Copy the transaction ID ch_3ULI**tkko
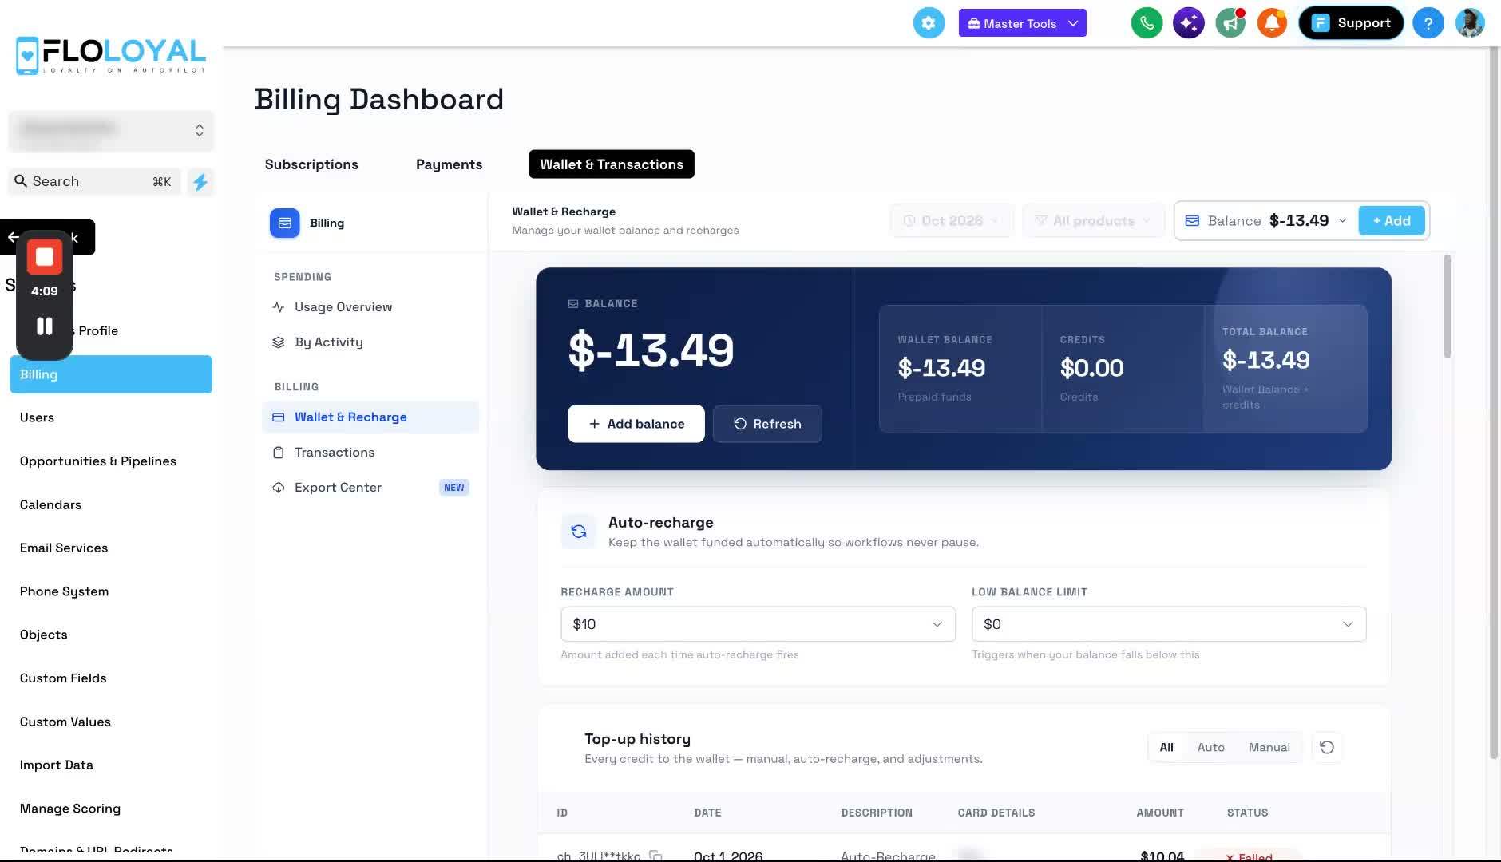 [x=655, y=856]
